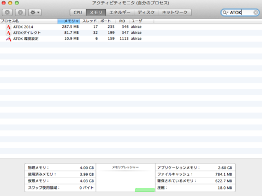Open the process info inspector button
The image size is (262, 196).
(x=20, y=13)
